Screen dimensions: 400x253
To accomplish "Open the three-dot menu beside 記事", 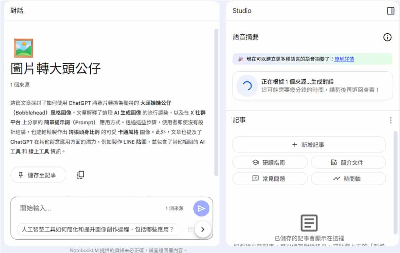I will (391, 120).
